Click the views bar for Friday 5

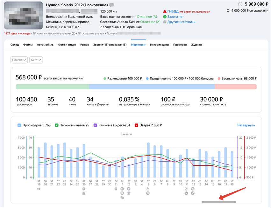click(148, 160)
